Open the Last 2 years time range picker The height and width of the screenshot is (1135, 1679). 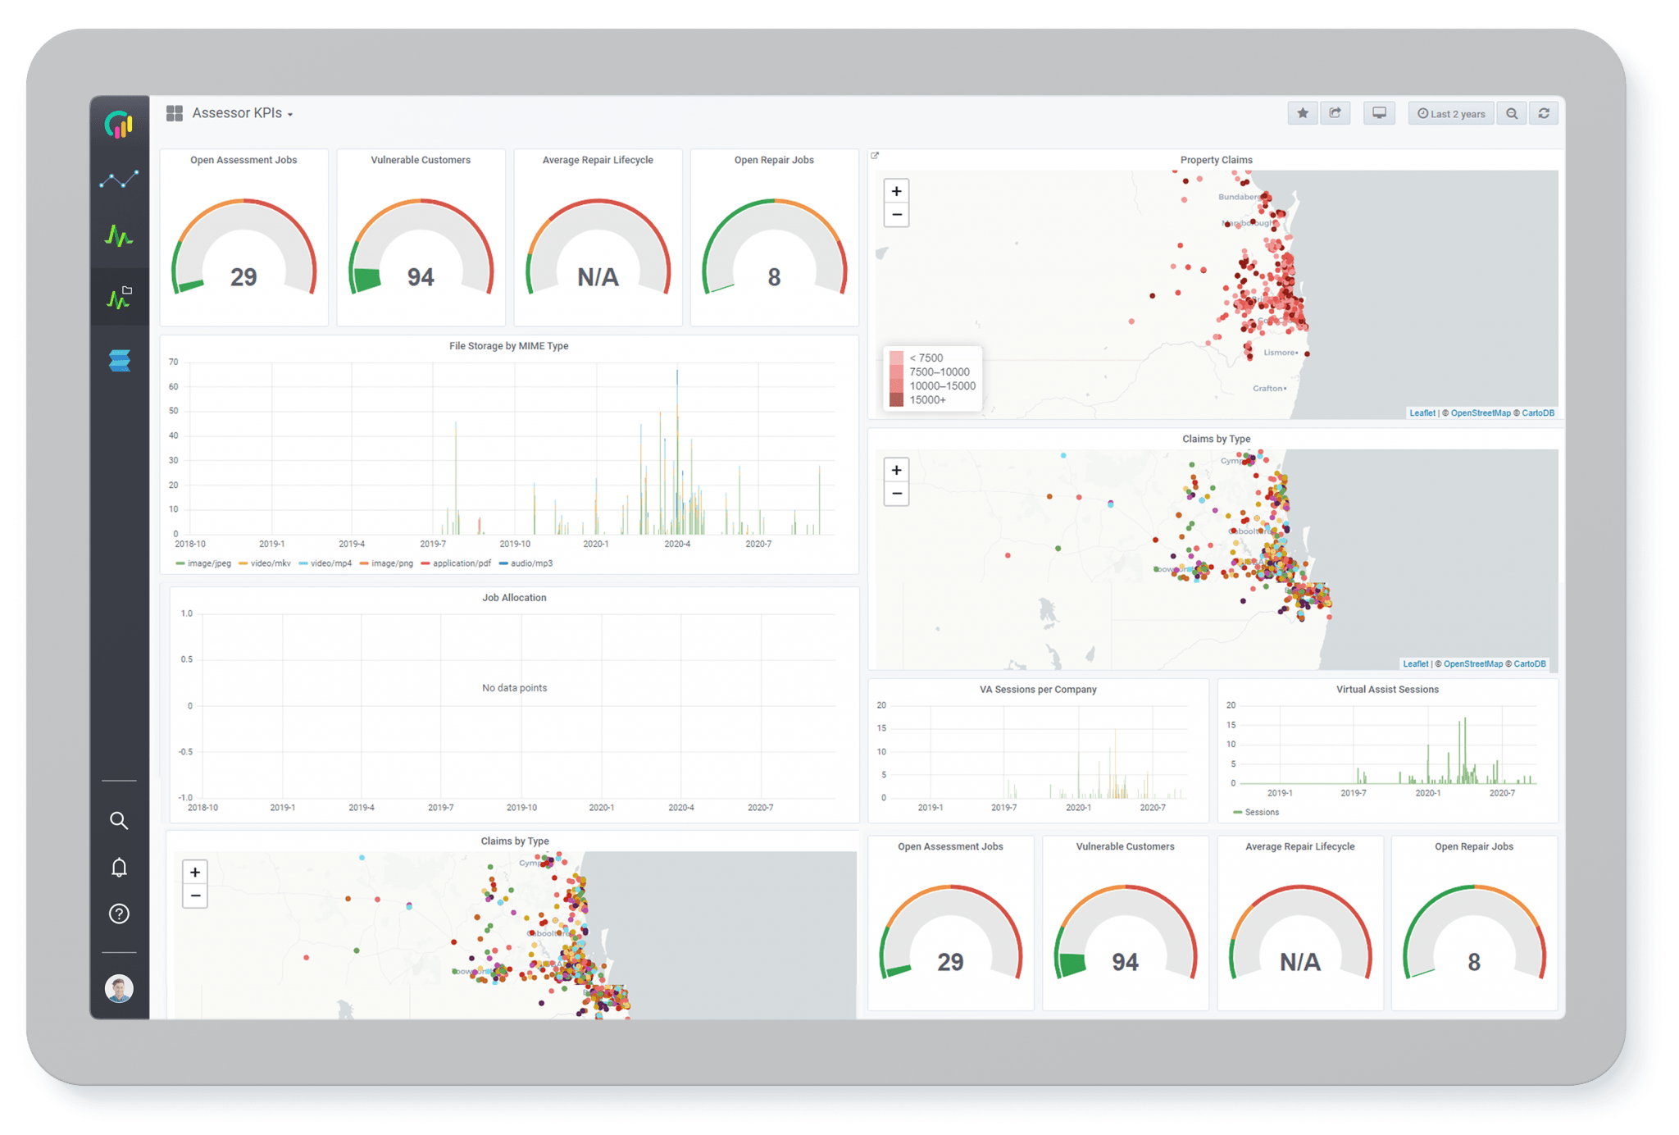coord(1451,112)
